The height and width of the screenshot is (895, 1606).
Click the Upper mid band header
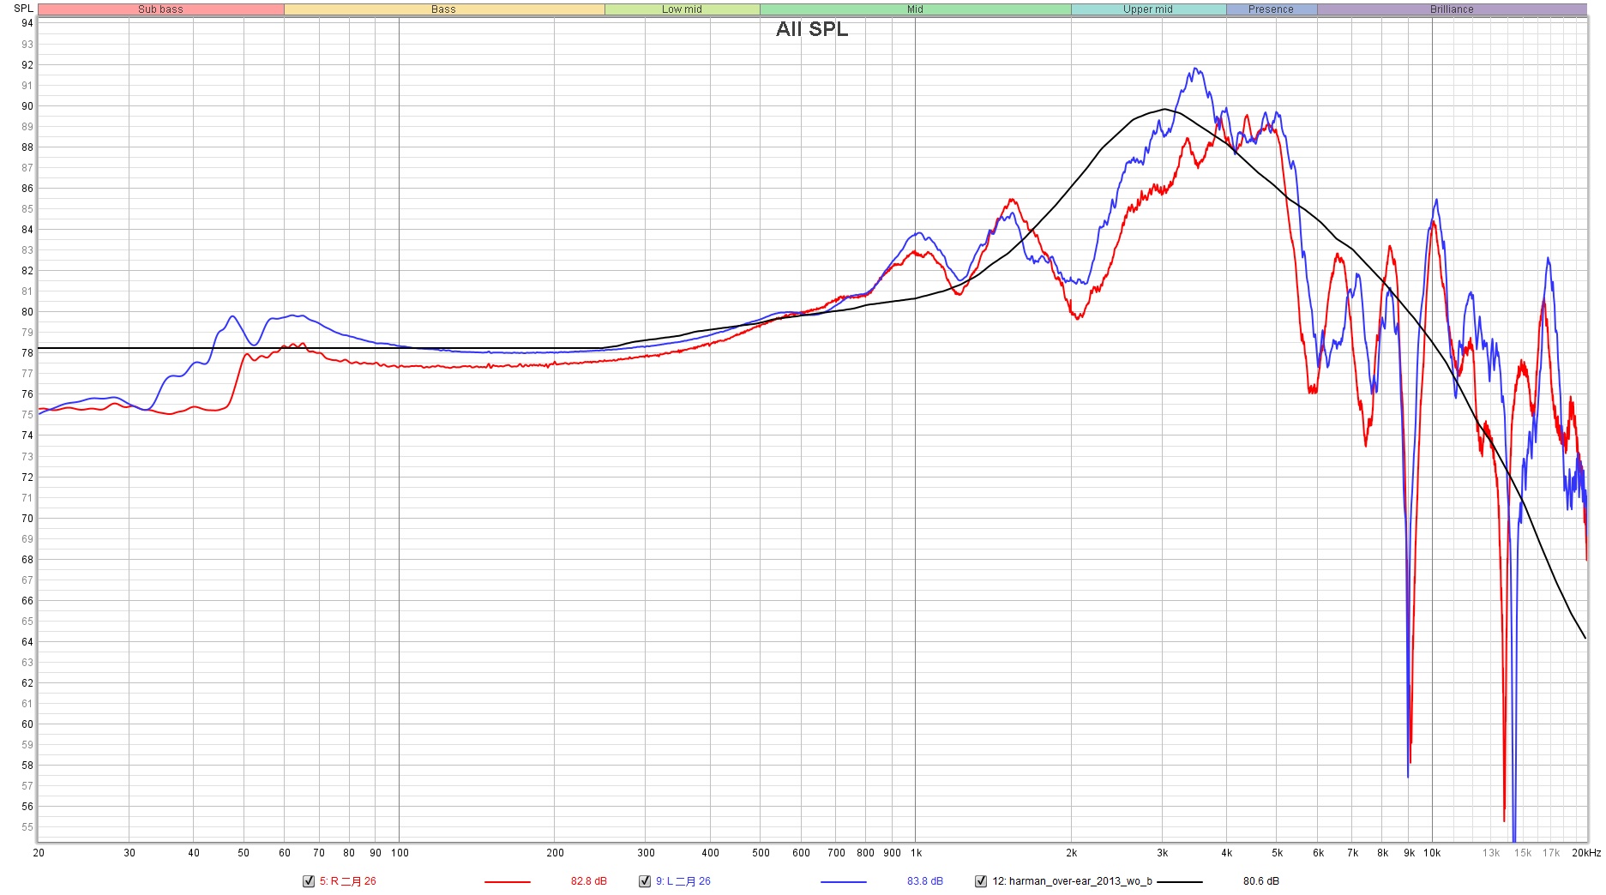click(x=1148, y=9)
